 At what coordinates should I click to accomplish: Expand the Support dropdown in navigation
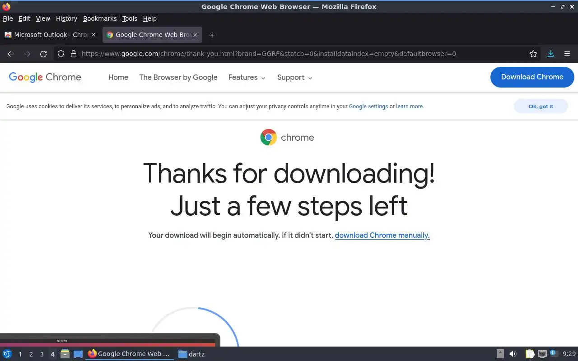point(295,78)
